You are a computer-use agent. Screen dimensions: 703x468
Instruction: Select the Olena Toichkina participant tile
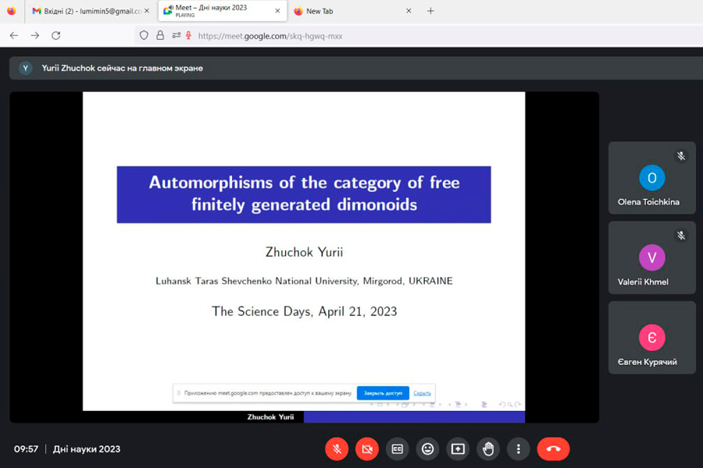pyautogui.click(x=652, y=178)
